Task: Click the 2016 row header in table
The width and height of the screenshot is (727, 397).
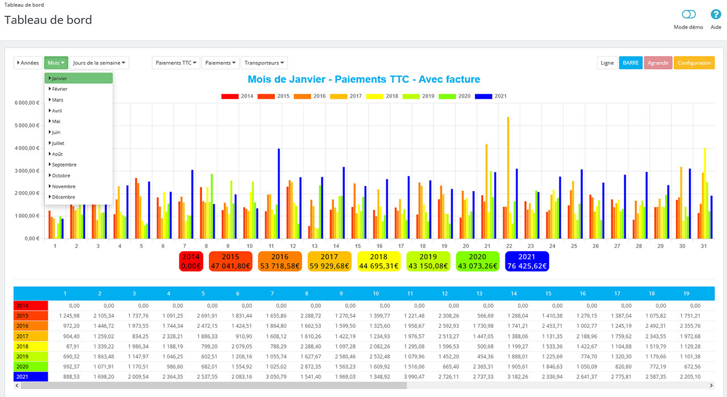Action: tap(31, 326)
